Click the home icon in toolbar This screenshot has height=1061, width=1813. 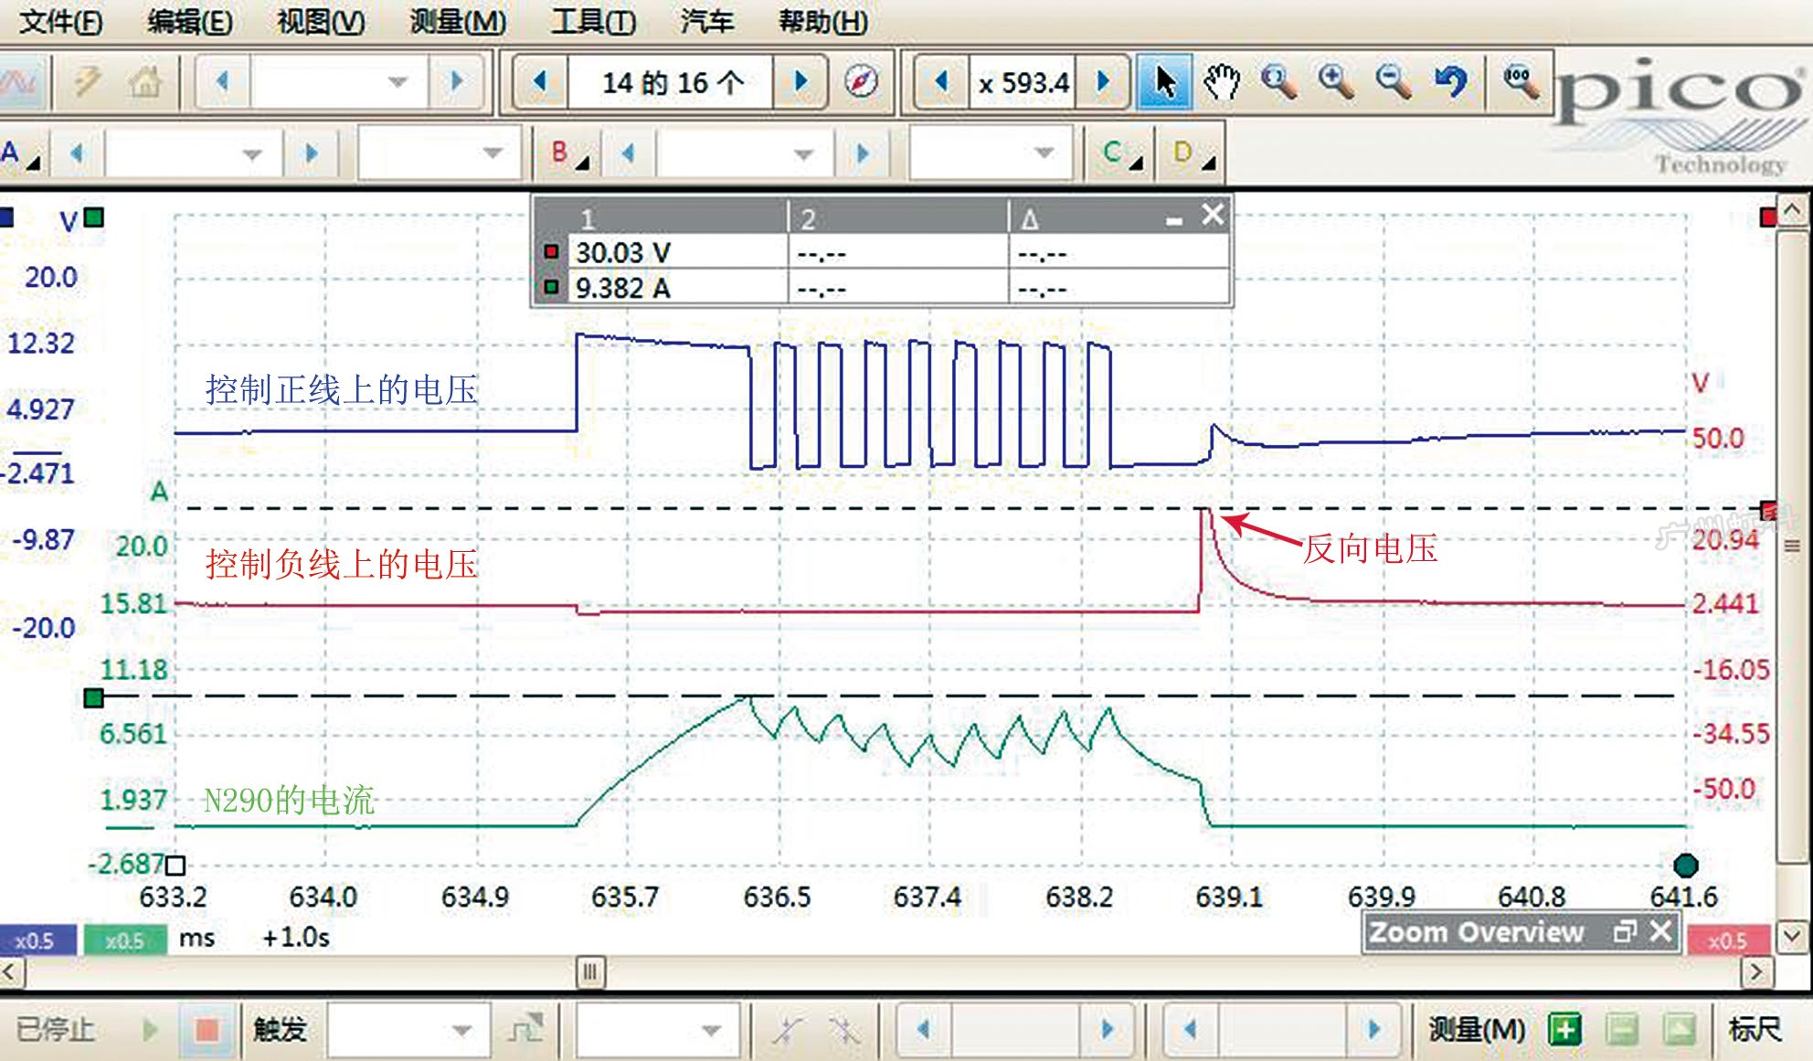point(144,82)
